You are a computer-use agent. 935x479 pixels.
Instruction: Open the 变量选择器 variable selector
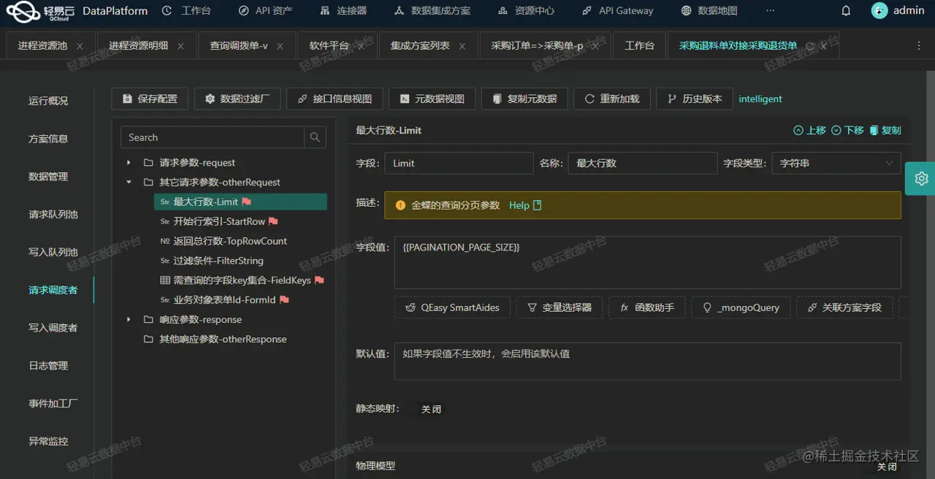[559, 307]
